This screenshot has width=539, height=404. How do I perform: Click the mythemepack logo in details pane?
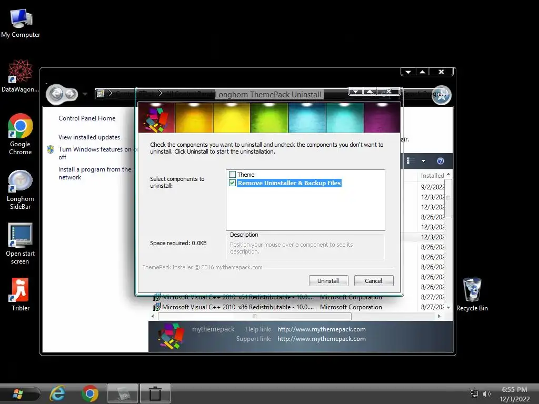pyautogui.click(x=171, y=336)
